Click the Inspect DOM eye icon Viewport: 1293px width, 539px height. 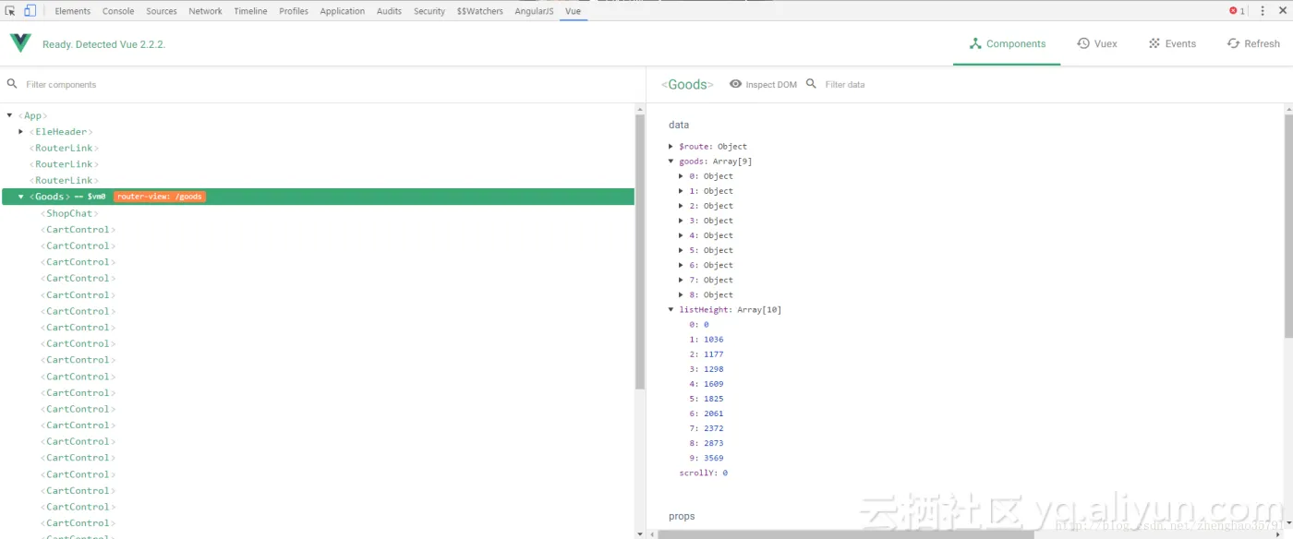coord(735,84)
